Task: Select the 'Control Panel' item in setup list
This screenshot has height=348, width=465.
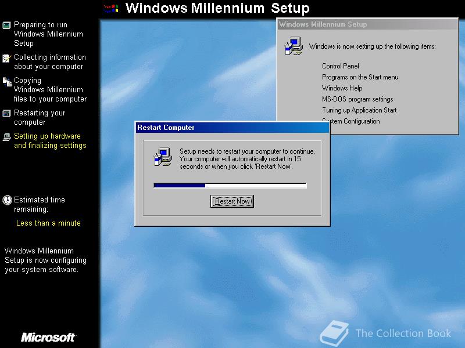Action: click(340, 66)
